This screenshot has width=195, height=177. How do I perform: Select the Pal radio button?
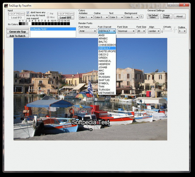(48, 14)
